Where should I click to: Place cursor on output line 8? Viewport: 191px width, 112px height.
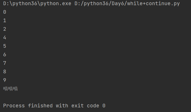coord(5,72)
